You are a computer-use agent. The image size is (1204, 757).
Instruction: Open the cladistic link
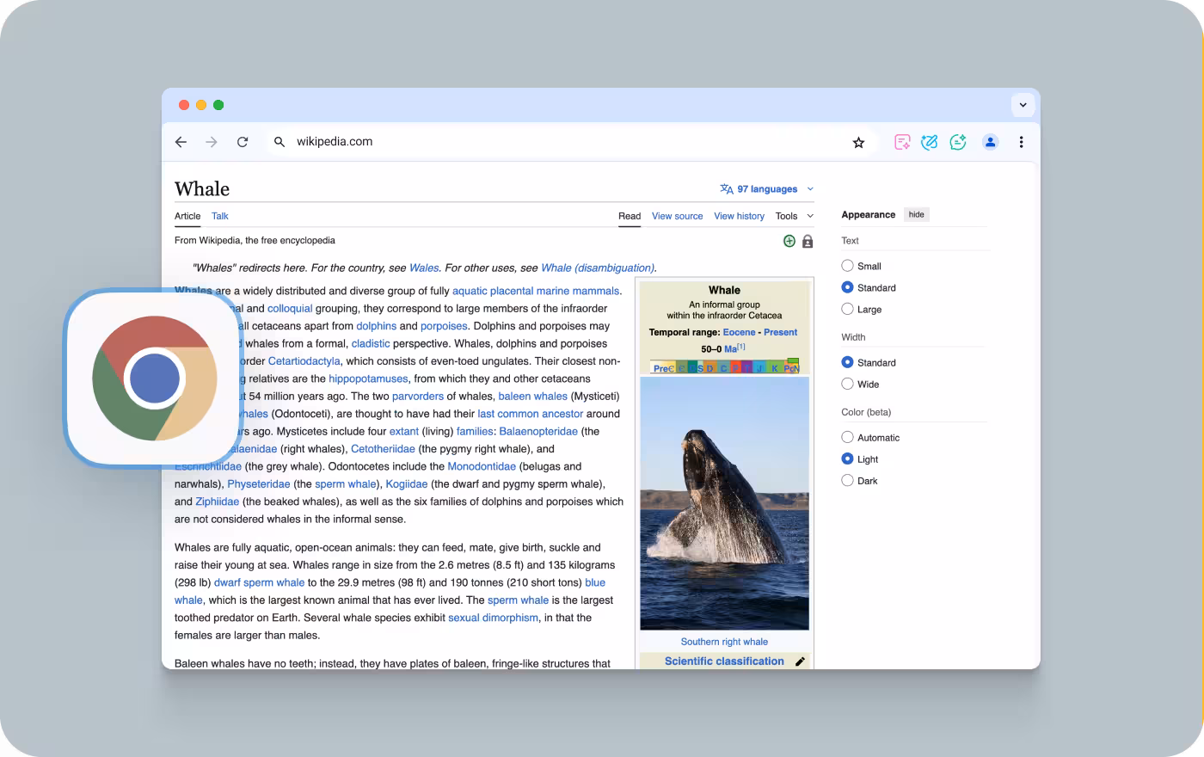point(371,344)
